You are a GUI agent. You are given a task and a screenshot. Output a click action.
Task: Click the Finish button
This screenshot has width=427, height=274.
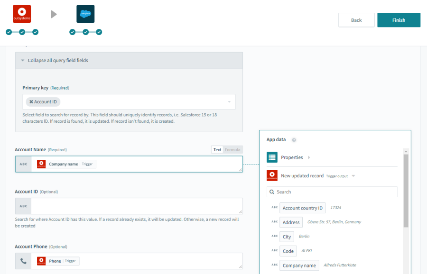click(x=399, y=20)
